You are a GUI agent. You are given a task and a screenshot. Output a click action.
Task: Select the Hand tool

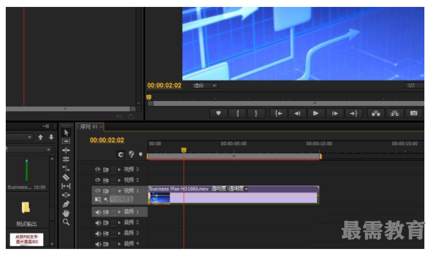66,213
